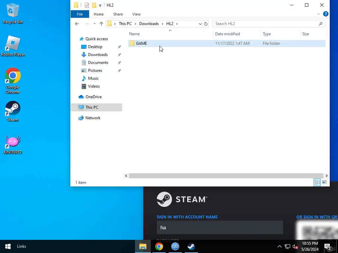Open Steam from the taskbar

(x=191, y=246)
